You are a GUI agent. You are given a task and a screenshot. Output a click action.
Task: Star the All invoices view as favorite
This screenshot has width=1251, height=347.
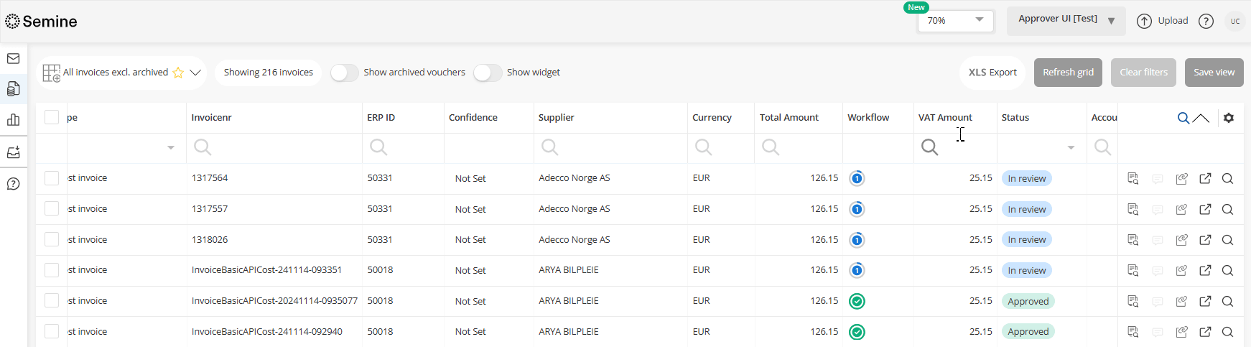[x=178, y=73]
